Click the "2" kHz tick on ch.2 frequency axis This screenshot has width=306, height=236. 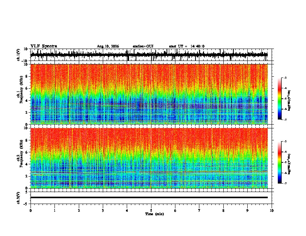coord(27,176)
